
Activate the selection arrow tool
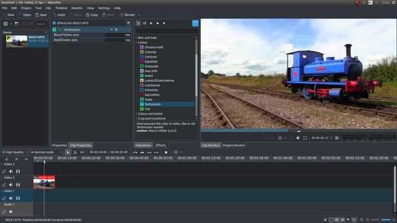pyautogui.click(x=68, y=152)
